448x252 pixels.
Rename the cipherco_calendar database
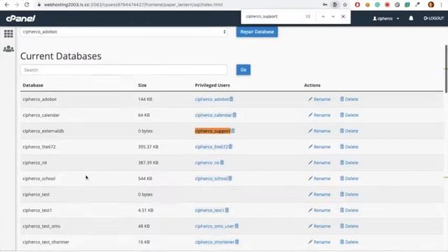click(319, 115)
